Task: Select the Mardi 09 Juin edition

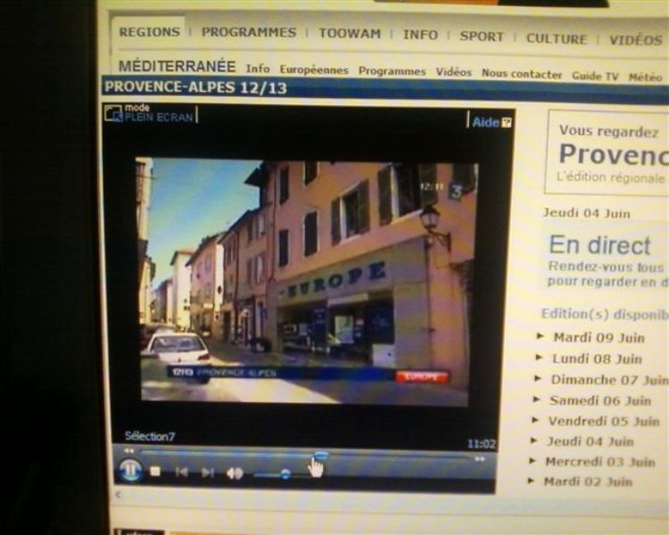Action: point(599,337)
